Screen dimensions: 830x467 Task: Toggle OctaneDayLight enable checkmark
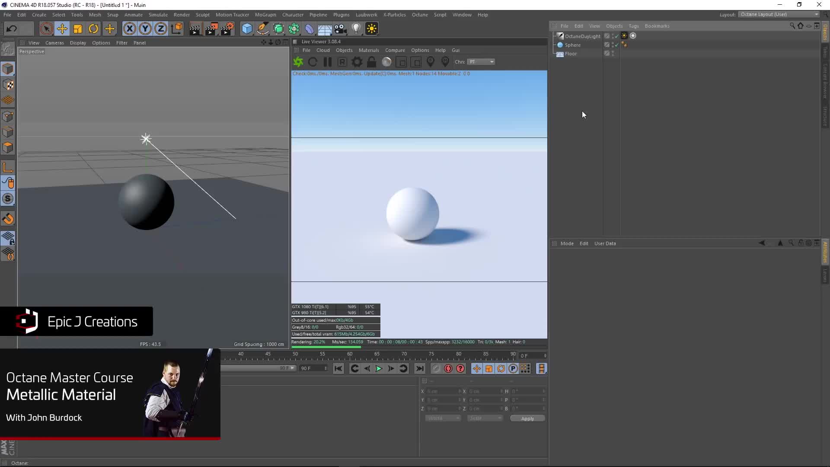coord(617,36)
